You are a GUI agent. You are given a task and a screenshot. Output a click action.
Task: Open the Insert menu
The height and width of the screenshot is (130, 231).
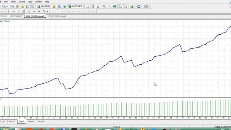14,2
